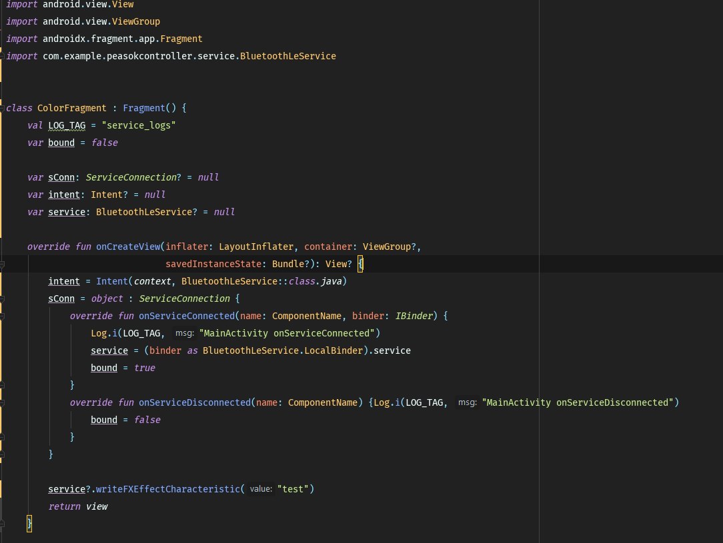
Task: Collapse the imports block at BluetoothLeService import
Action: click(x=2, y=56)
